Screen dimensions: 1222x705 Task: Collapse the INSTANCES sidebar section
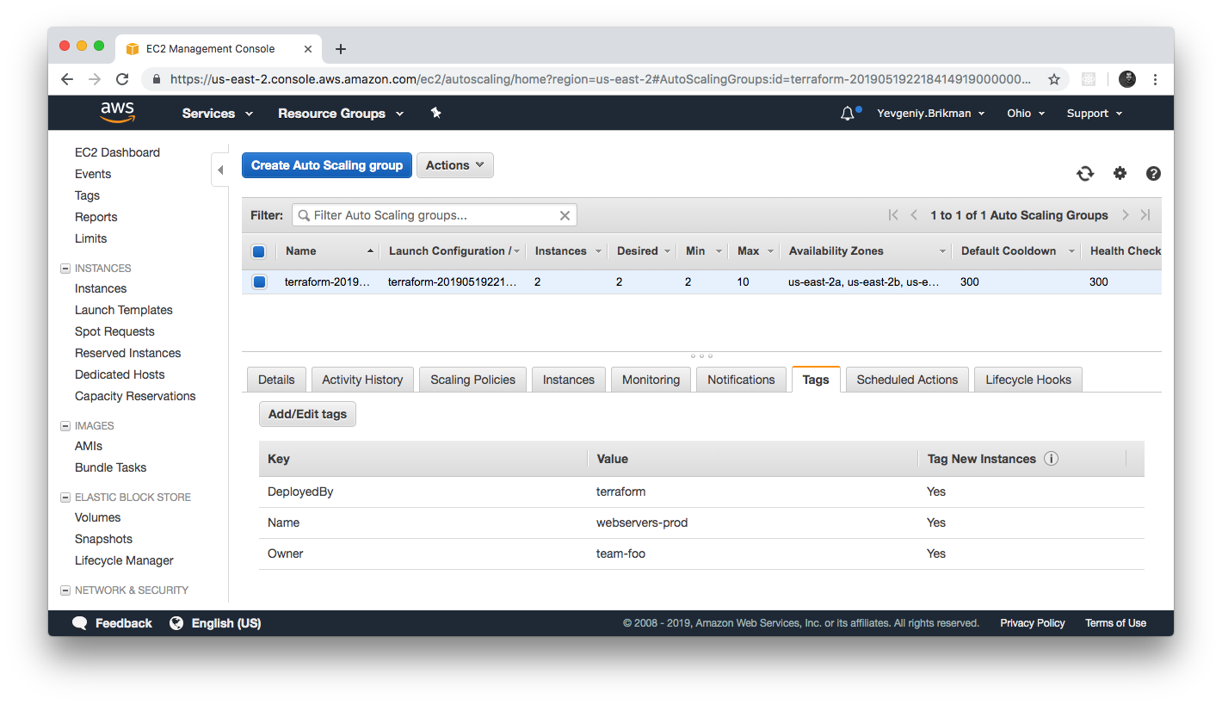coord(65,269)
